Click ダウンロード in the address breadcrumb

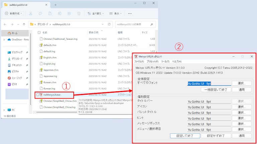(43, 24)
